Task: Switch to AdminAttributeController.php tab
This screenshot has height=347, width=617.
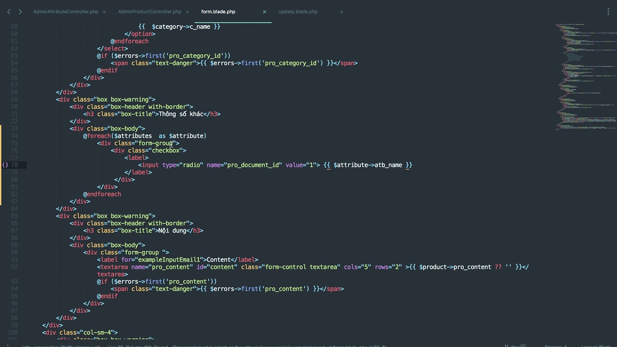Action: [66, 12]
